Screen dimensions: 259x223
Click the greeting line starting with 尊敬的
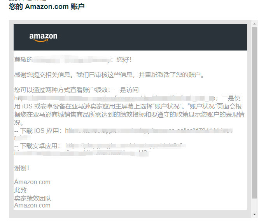click(x=73, y=59)
